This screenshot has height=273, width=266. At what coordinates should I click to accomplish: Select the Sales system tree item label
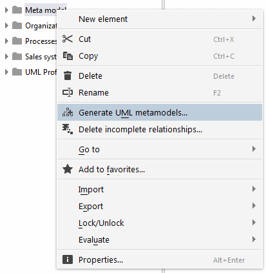[41, 57]
